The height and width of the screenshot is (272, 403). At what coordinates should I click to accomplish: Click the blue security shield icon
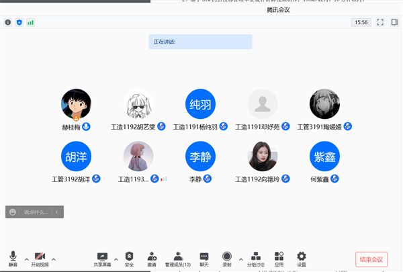pyautogui.click(x=19, y=22)
